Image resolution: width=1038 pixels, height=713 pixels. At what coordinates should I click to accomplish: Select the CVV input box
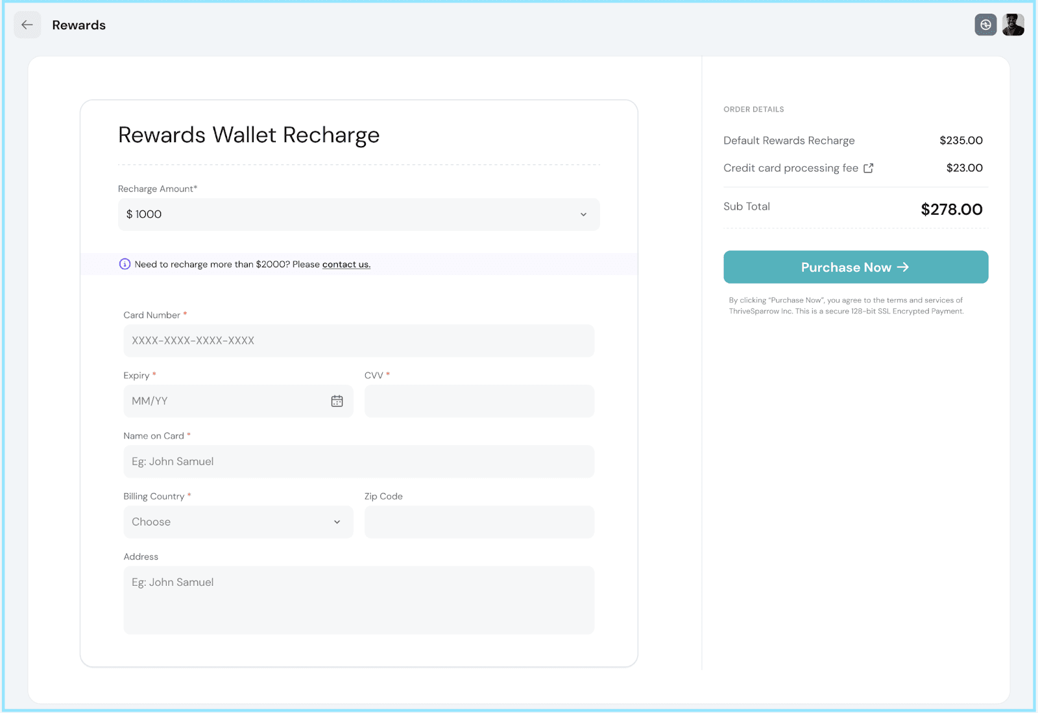479,401
